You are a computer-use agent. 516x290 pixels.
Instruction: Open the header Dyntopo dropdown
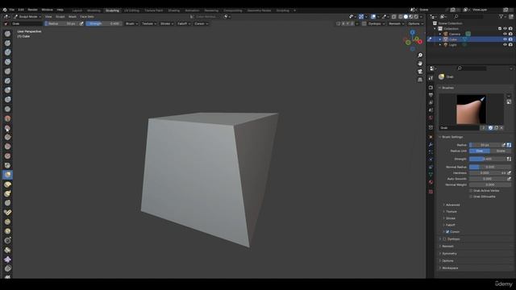377,23
